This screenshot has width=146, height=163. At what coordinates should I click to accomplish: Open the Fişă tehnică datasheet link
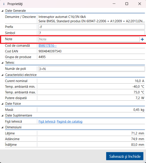click(x=47, y=121)
